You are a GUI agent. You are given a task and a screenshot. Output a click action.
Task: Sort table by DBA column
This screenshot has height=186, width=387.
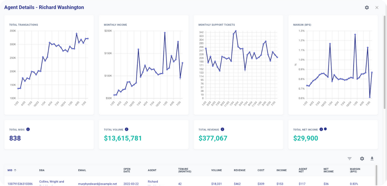tap(42, 170)
